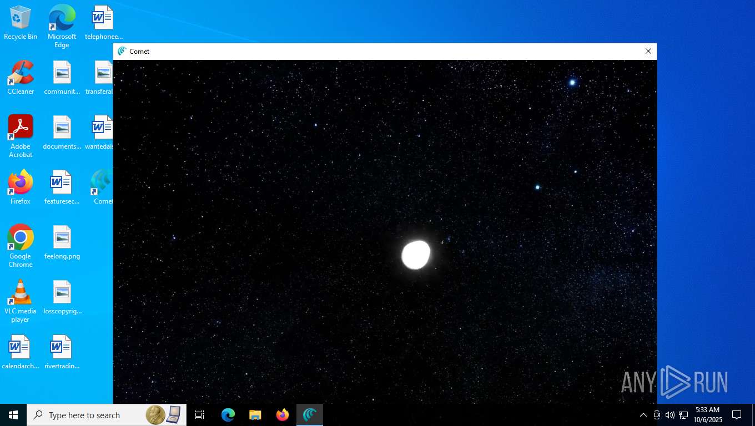Open the CCleaner desktop shortcut
The image size is (755, 426).
(21, 78)
